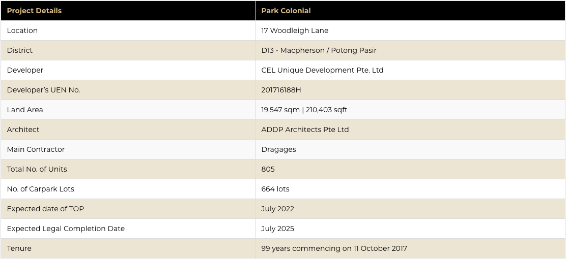The width and height of the screenshot is (567, 259).
Task: Click ADDP Architects Pte Ltd text
Action: [305, 129]
